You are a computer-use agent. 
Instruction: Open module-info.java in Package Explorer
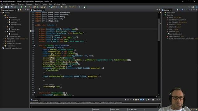pos(15,36)
